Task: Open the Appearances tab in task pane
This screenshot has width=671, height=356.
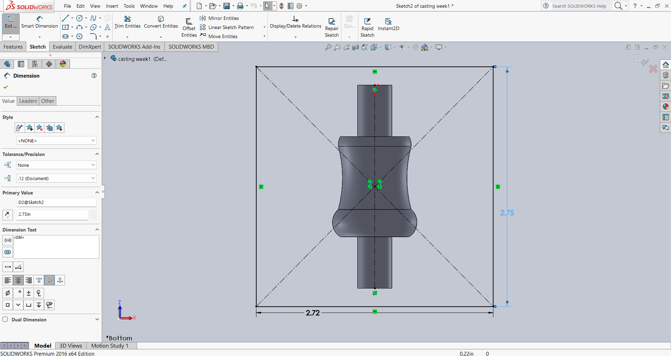Action: [x=666, y=107]
